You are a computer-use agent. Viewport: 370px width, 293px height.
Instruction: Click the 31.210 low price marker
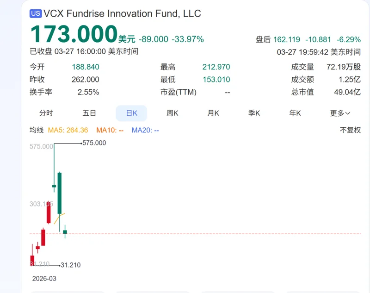70,265
